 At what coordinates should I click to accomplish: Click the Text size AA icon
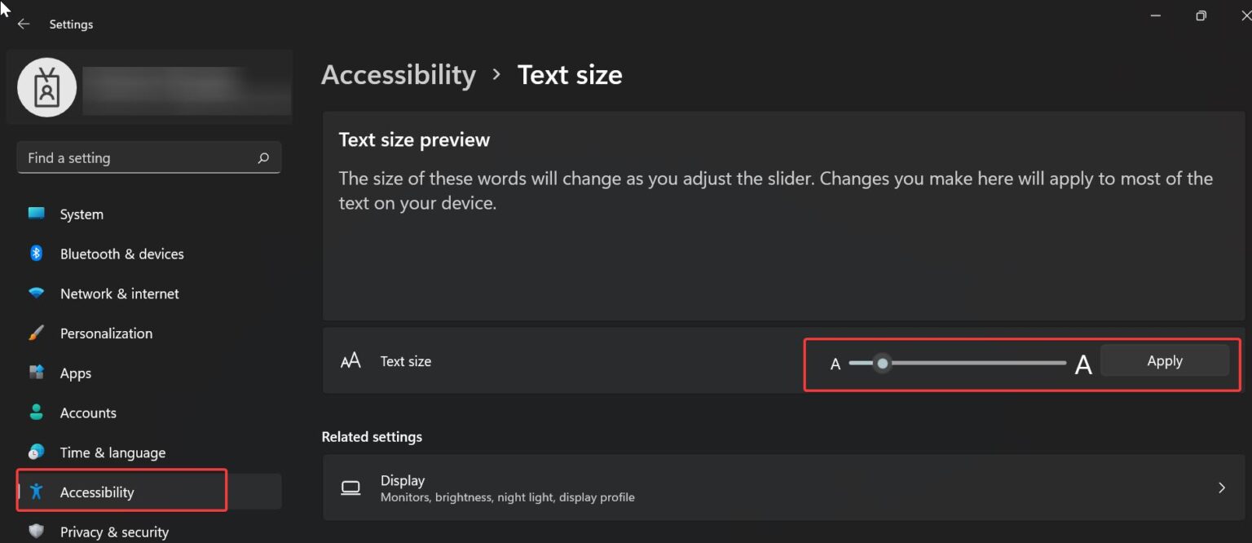tap(350, 360)
